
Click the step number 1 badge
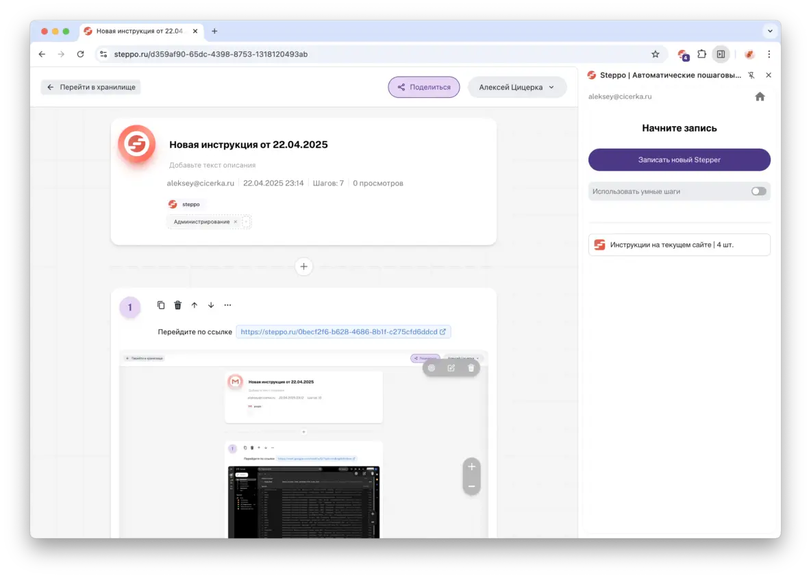(130, 307)
